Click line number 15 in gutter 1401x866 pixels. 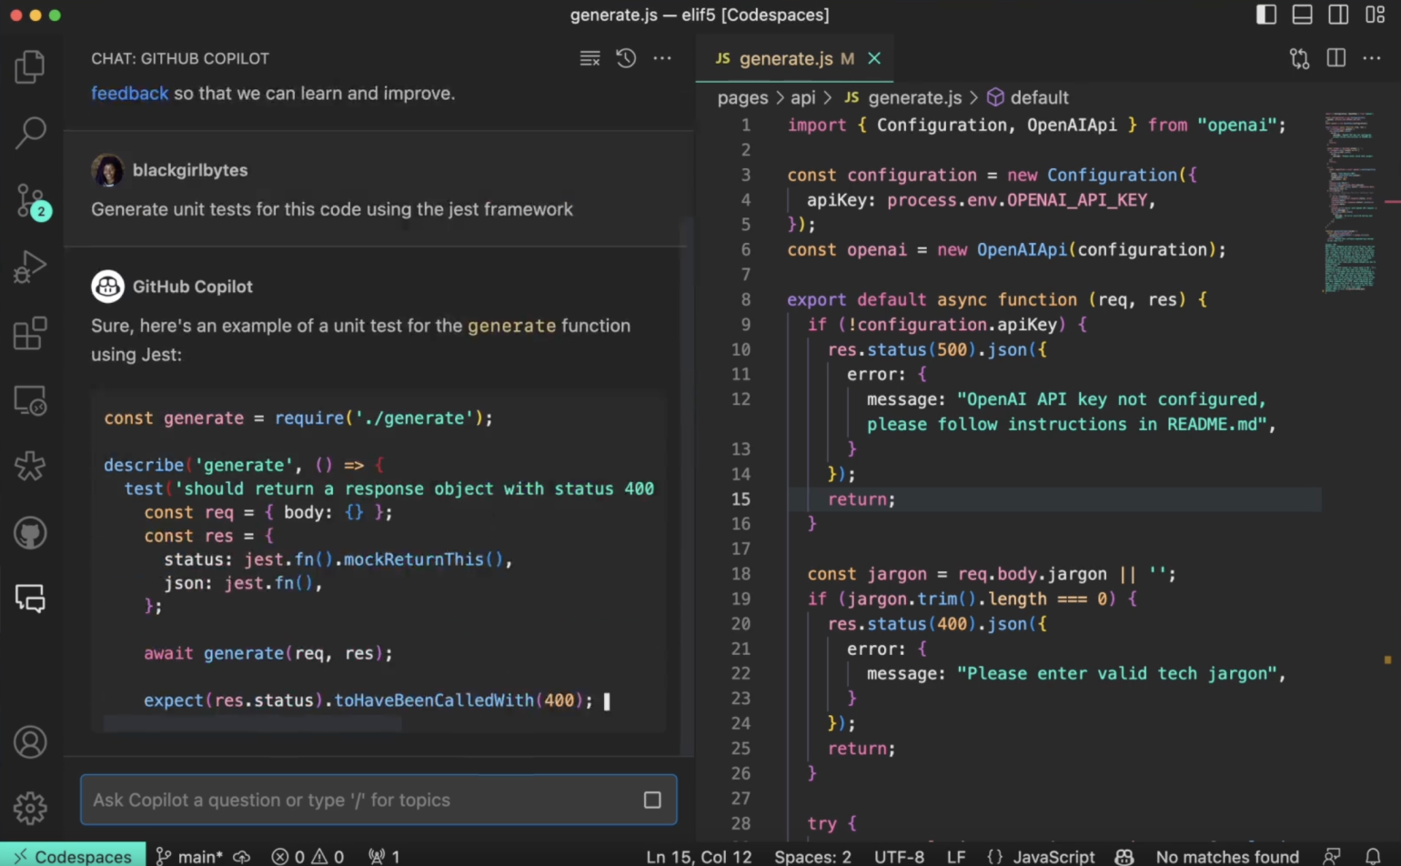click(x=741, y=498)
